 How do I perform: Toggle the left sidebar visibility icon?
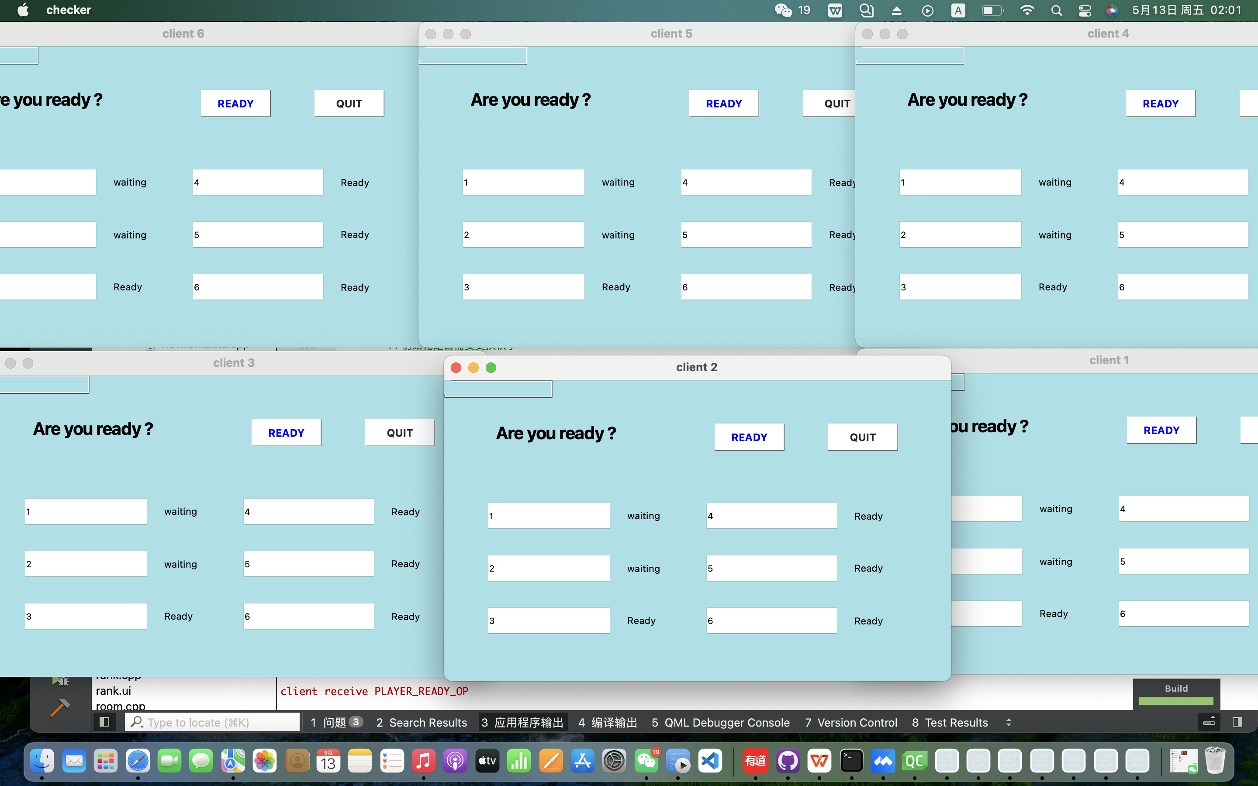(104, 722)
